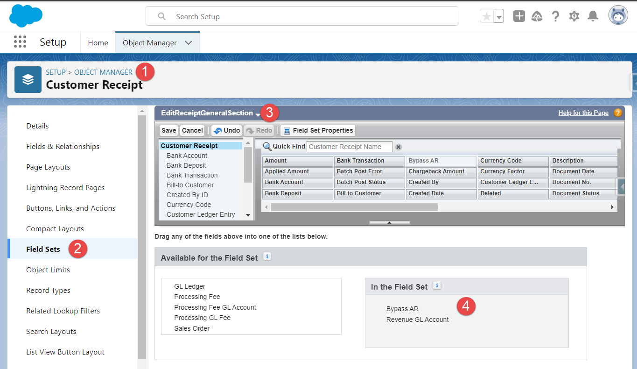Viewport: 637px width, 369px height.
Task: Open the Global Actions plus icon
Action: [519, 16]
